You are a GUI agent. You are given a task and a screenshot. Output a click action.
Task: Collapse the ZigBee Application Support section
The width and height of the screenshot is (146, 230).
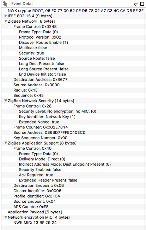[x=6, y=143]
